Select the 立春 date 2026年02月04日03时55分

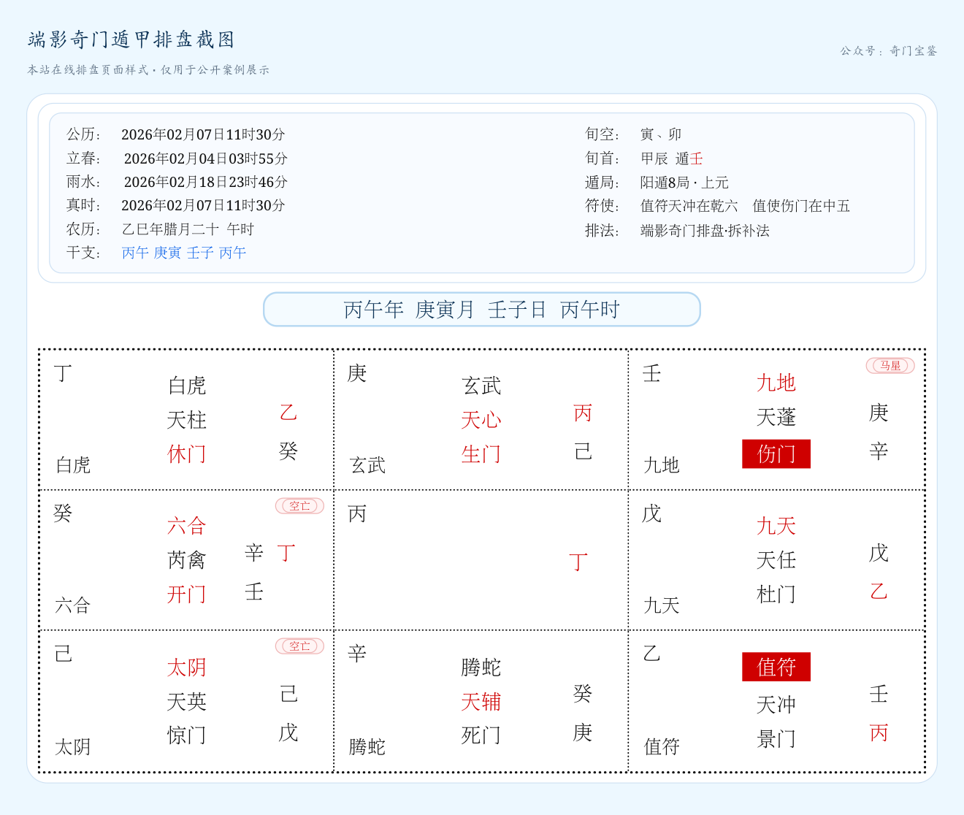pos(206,158)
